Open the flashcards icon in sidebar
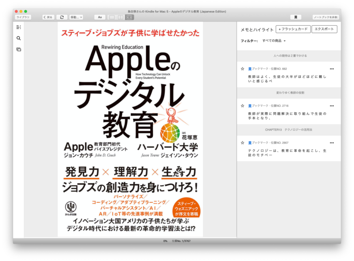 click(x=18, y=49)
